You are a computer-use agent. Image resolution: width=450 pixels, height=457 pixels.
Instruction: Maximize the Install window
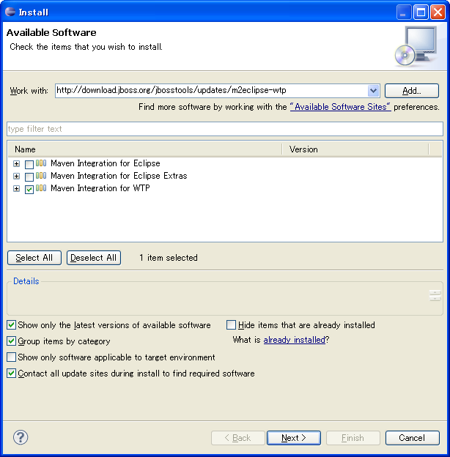pos(421,12)
